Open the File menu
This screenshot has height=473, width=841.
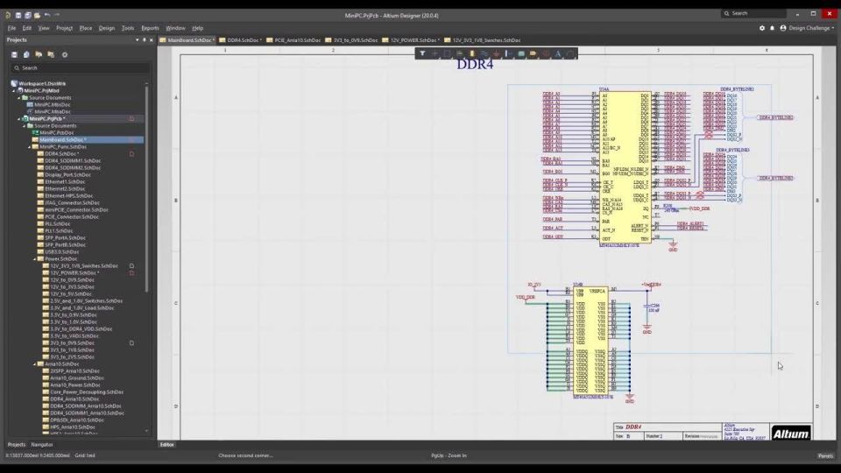coord(11,28)
